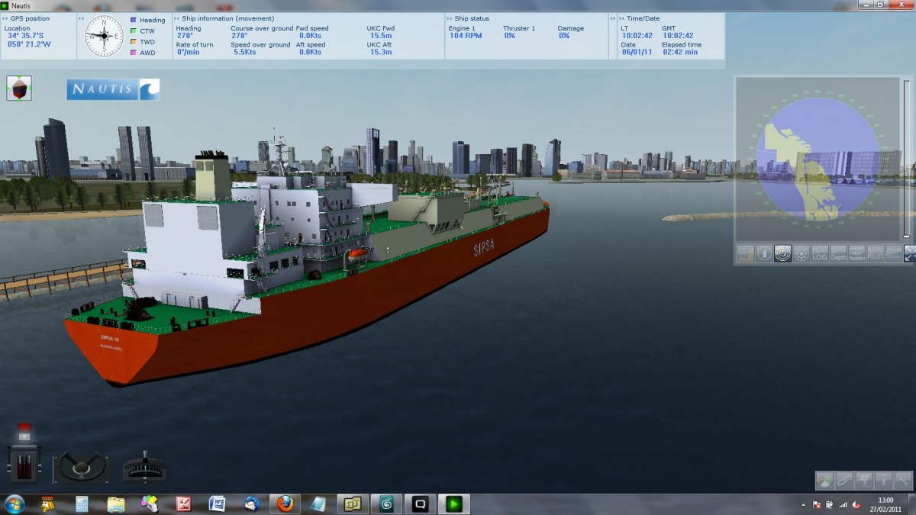Open Thunderbird mail from the taskbar
The height and width of the screenshot is (515, 916).
(x=251, y=504)
